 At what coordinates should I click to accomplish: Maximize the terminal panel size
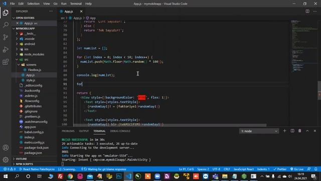[x=307, y=131]
